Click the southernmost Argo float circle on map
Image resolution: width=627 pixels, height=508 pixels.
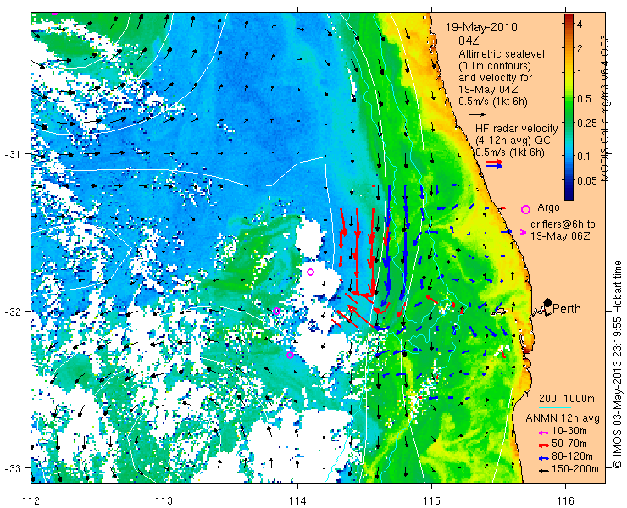(x=291, y=355)
